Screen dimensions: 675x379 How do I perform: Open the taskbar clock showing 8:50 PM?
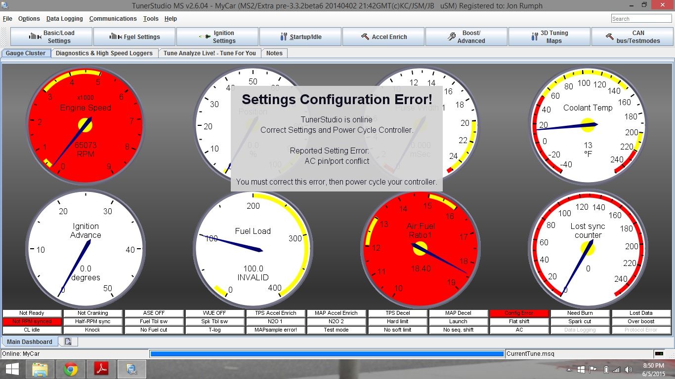pos(653,370)
